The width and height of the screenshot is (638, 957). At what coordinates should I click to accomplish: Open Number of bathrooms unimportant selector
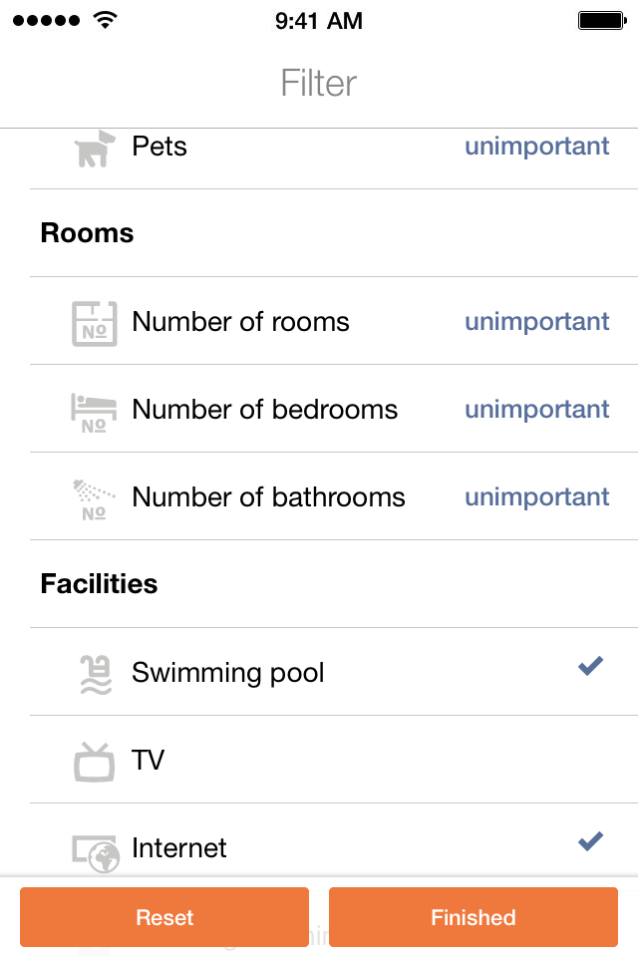536,497
